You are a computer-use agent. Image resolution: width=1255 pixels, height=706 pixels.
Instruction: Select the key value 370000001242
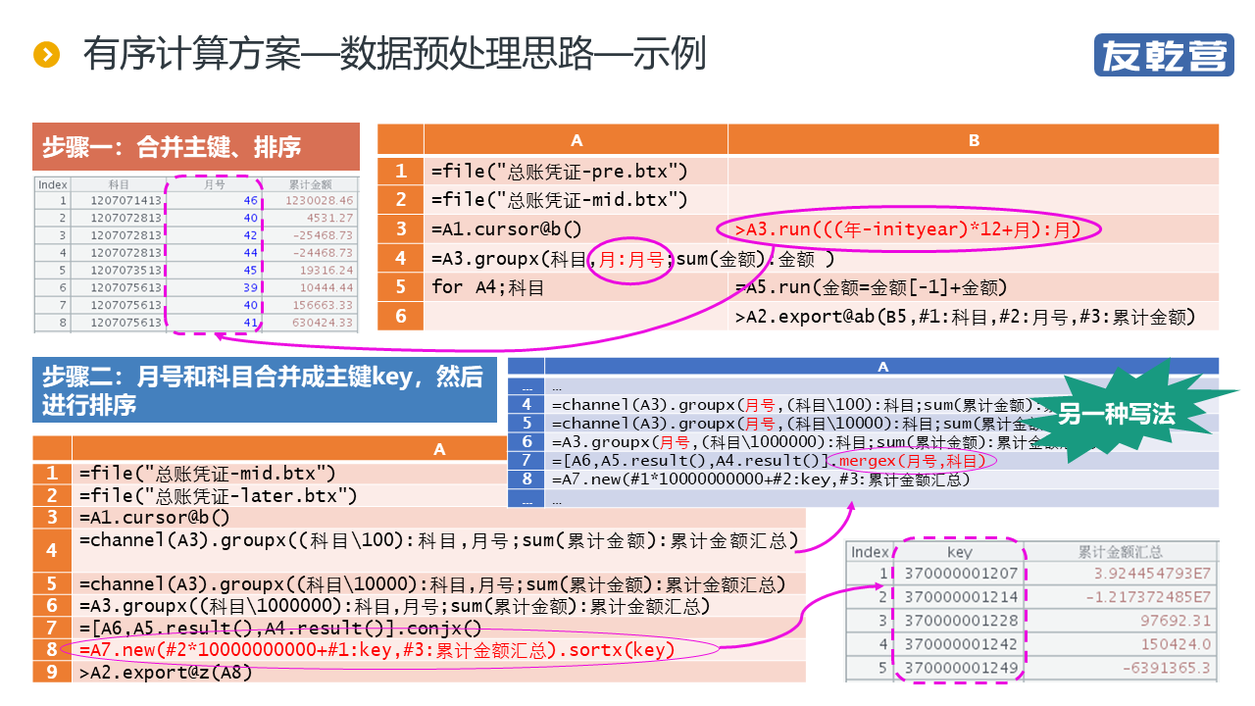pos(961,644)
